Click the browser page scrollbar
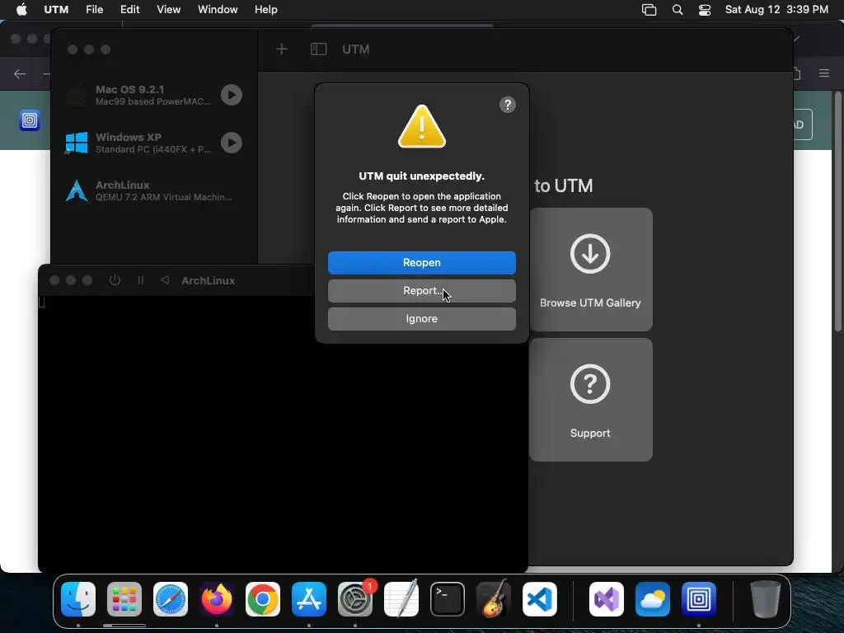The width and height of the screenshot is (844, 633). coord(838,212)
